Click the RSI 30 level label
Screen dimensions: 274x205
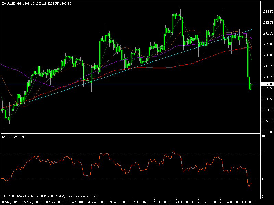click(x=263, y=179)
